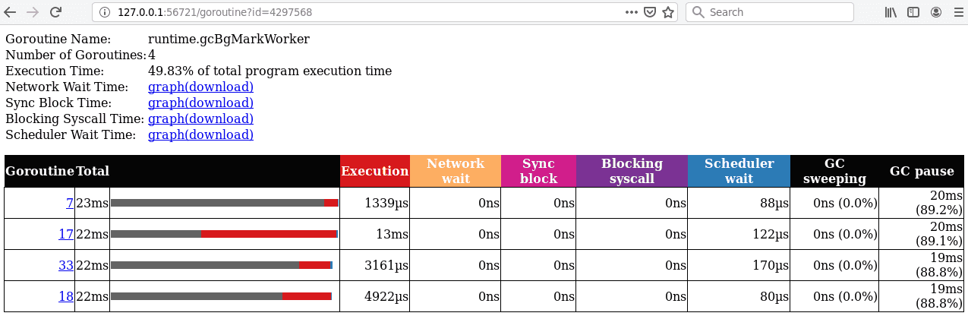The height and width of the screenshot is (316, 968).
Task: Show sidebars using the toolbar icon
Action: (x=913, y=12)
